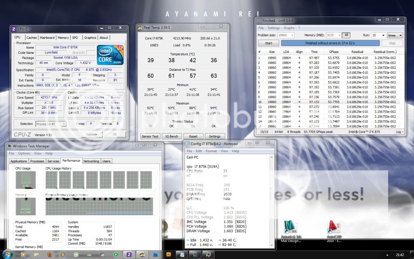Click the Notepad title bar icon

pos(188,144)
